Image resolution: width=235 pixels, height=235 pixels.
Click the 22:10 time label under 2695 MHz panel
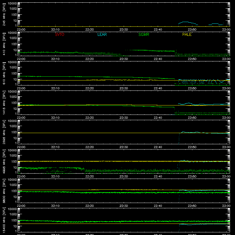pyautogui.click(x=55, y=147)
